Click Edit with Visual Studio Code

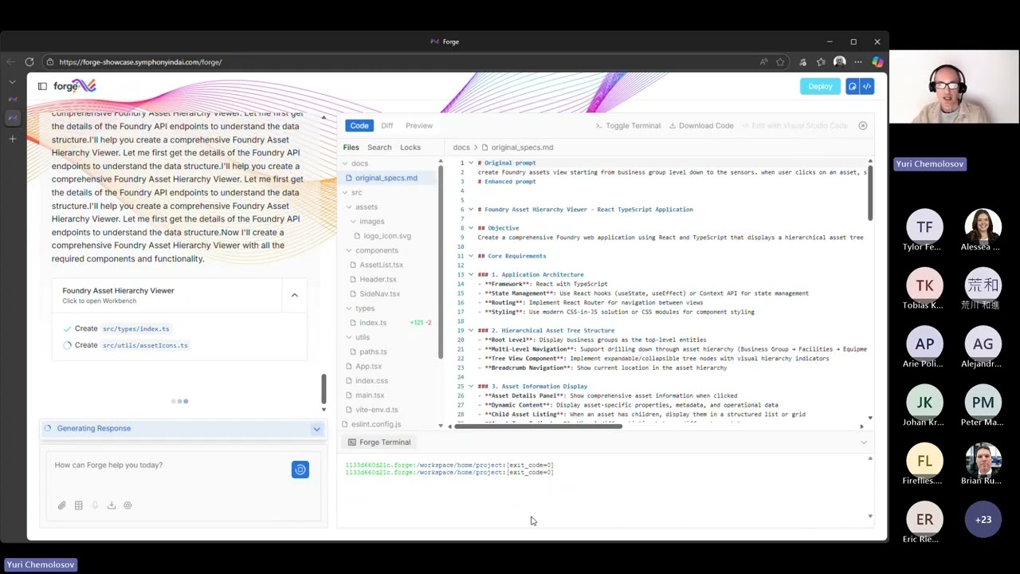point(794,125)
